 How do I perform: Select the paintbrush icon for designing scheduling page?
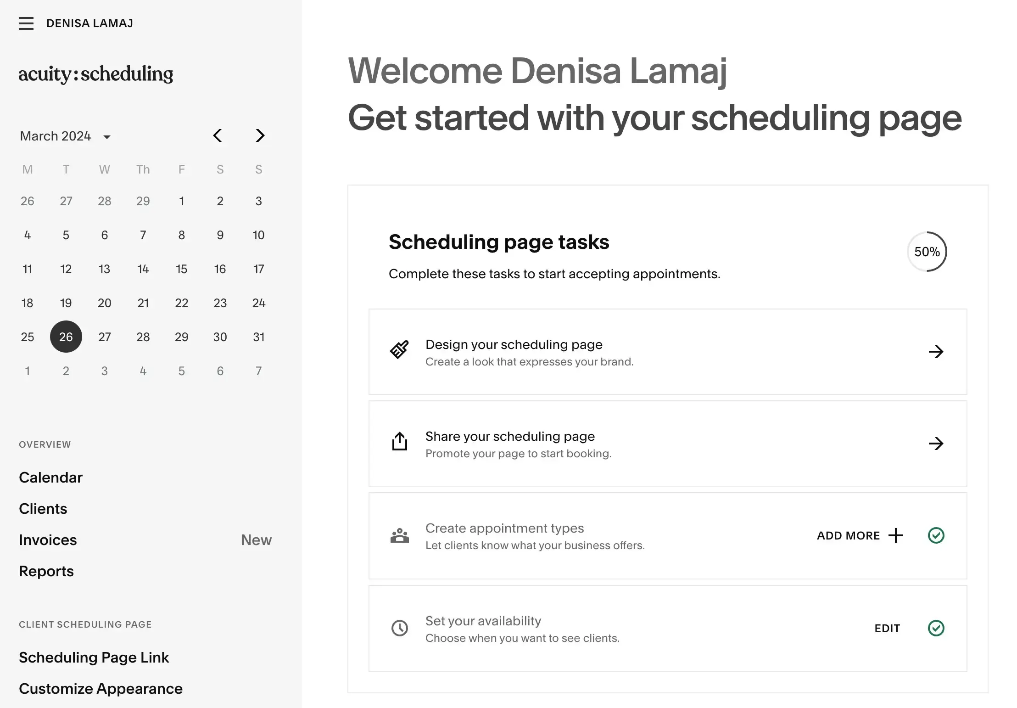click(399, 350)
